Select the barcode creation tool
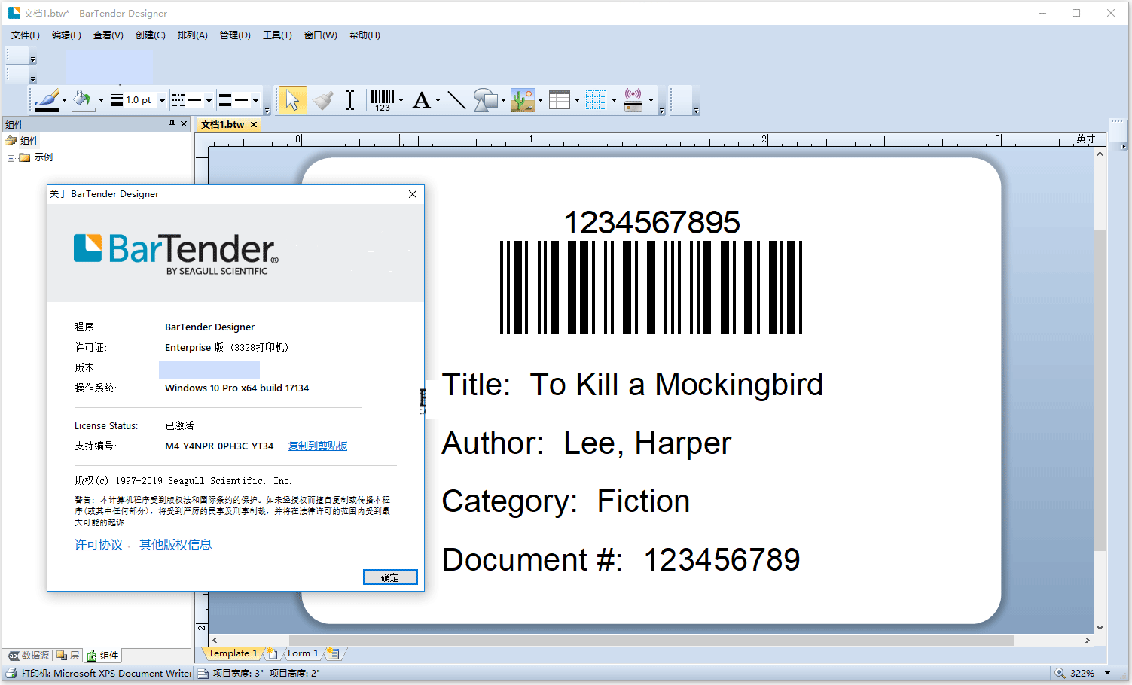 [383, 99]
